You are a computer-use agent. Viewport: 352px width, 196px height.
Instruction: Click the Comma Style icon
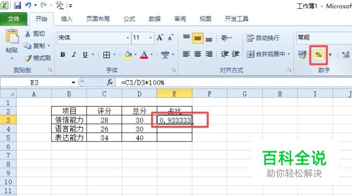point(330,55)
